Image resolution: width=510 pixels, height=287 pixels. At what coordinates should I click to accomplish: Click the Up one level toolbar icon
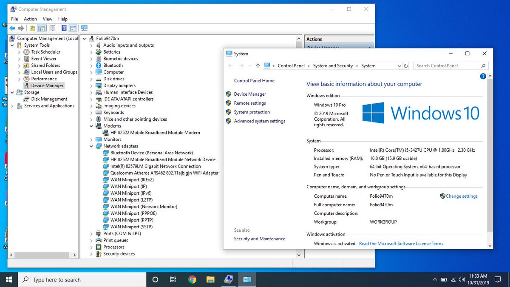[x=32, y=28]
